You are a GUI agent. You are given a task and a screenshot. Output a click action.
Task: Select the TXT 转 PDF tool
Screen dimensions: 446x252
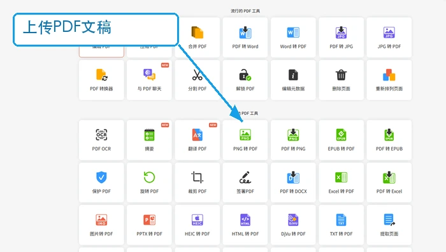coord(341,225)
